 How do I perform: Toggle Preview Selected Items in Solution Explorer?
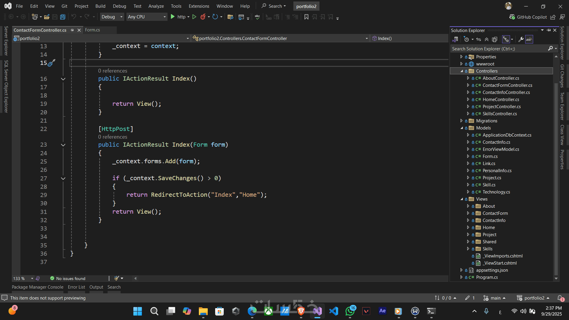pos(529,39)
